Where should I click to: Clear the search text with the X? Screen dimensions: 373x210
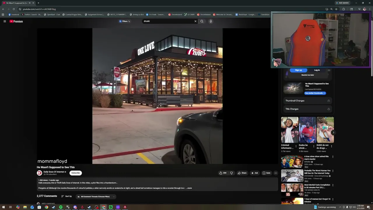click(196, 21)
